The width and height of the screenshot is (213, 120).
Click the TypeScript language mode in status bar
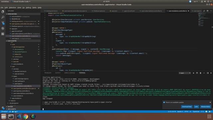(x=196, y=112)
